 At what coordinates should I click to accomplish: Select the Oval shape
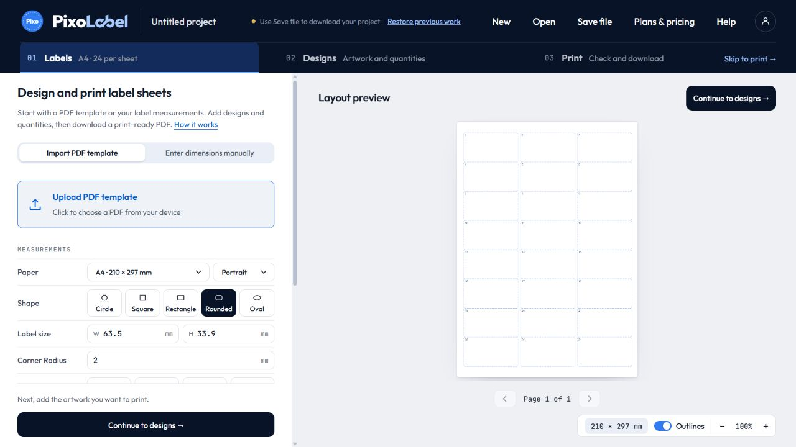click(x=257, y=303)
